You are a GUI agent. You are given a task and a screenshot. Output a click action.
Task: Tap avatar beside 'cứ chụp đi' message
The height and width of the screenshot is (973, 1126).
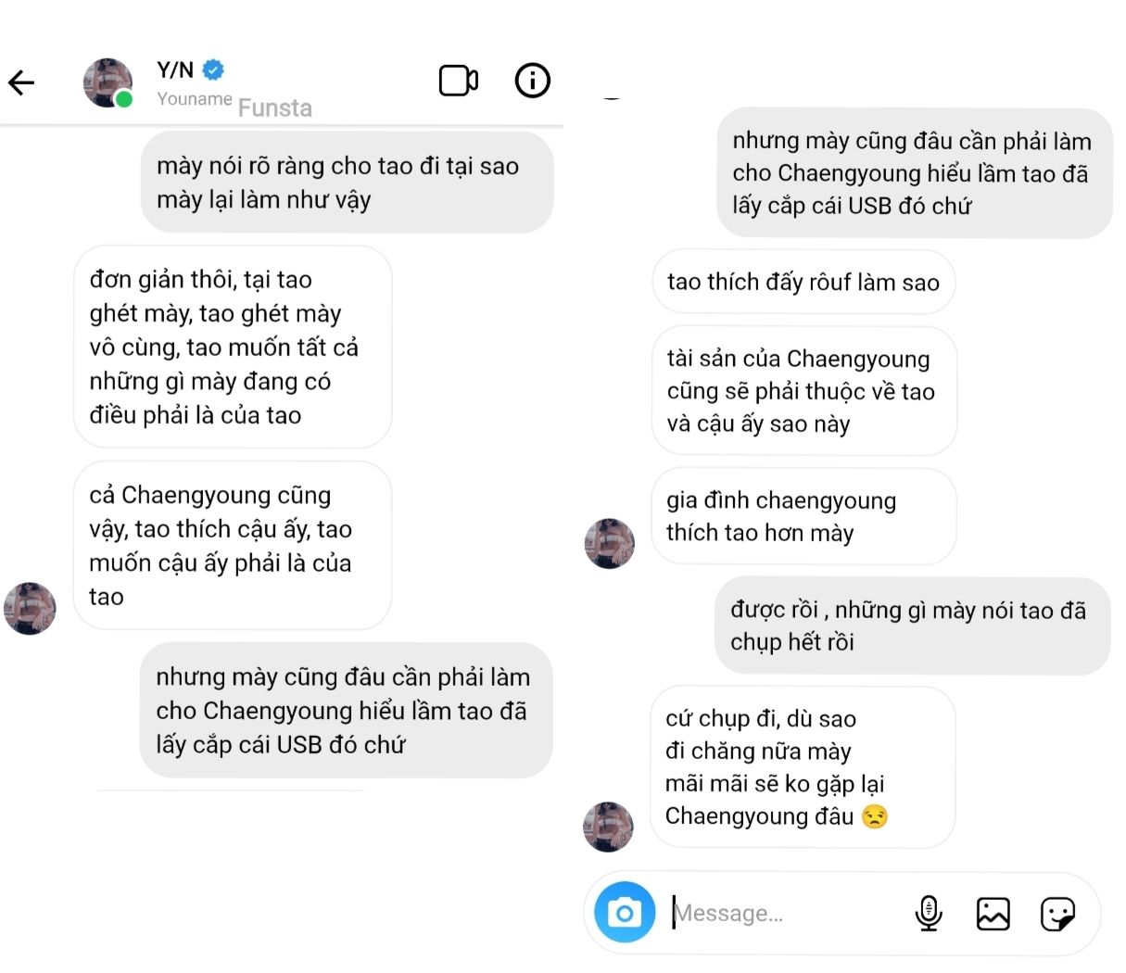[x=608, y=827]
